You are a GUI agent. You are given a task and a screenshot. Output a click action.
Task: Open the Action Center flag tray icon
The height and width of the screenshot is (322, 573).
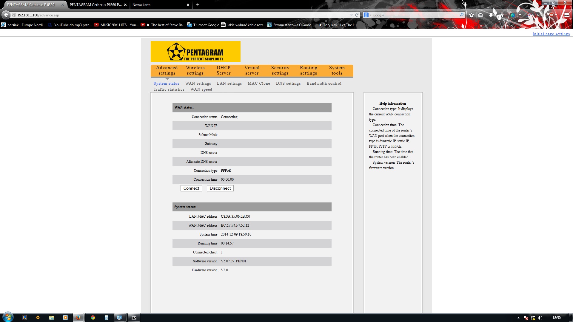click(526, 318)
